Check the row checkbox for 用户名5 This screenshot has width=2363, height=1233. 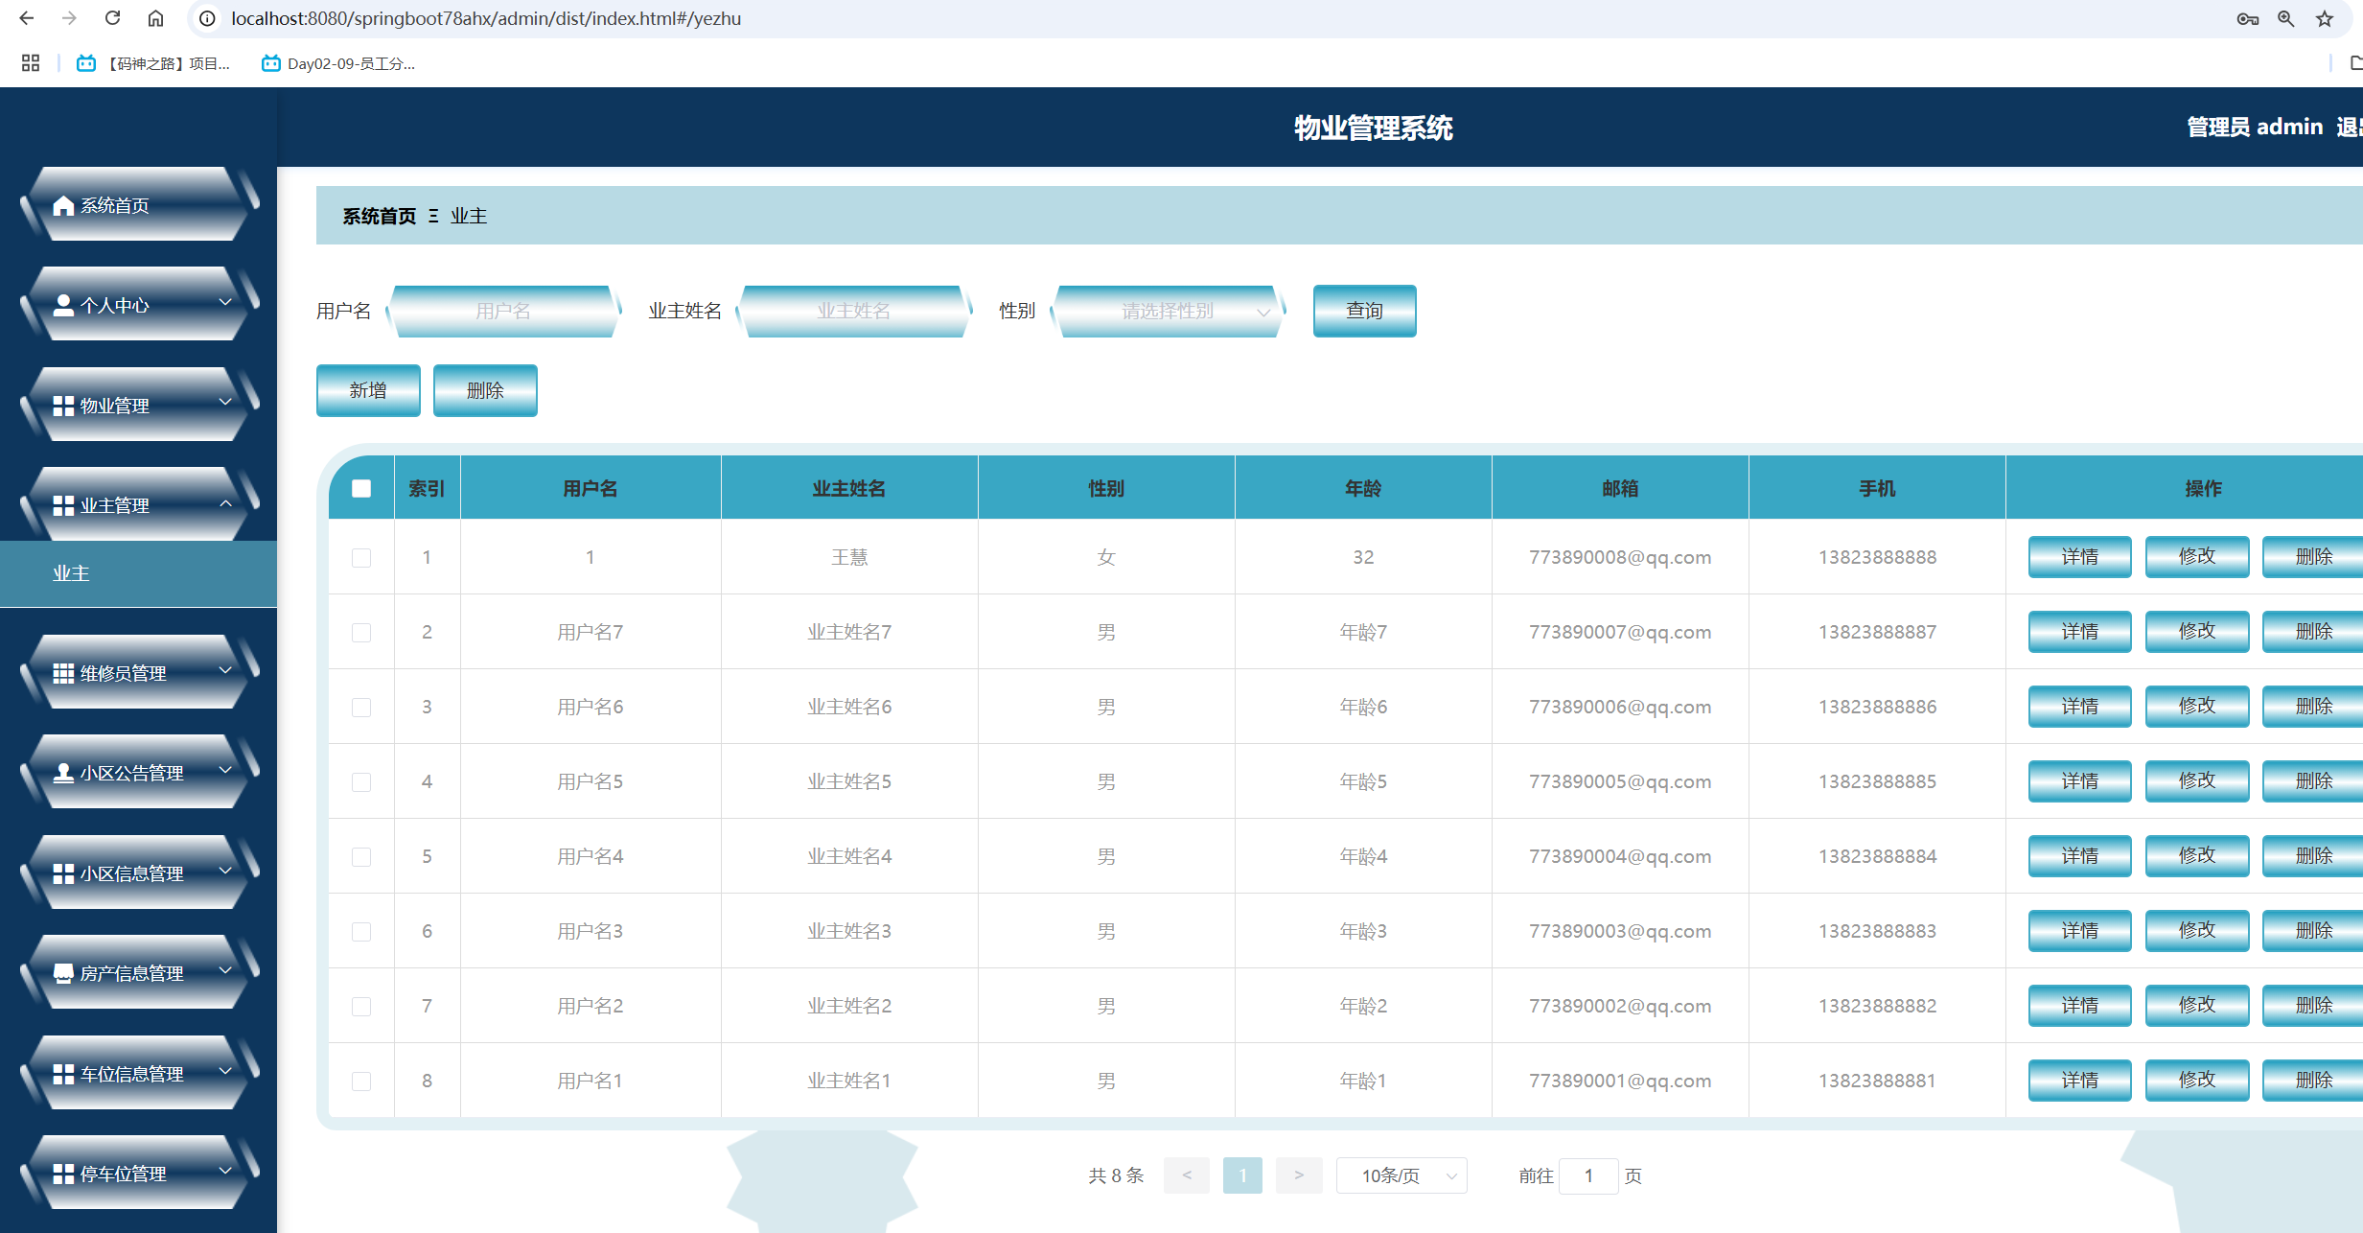coord(361,781)
